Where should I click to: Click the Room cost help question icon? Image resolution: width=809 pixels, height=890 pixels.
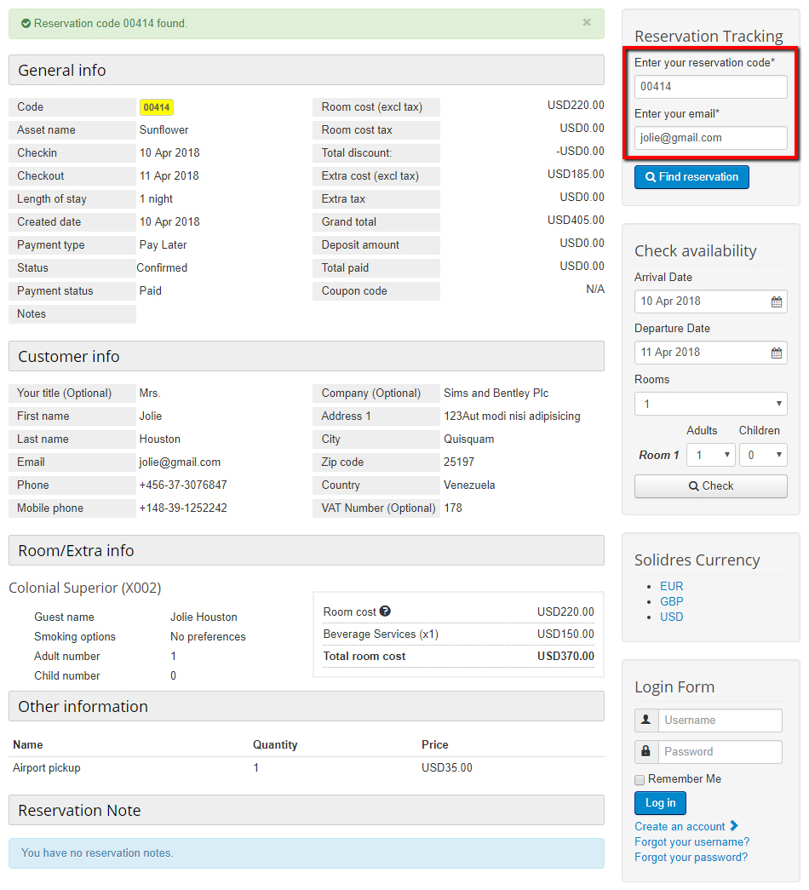[x=385, y=612]
